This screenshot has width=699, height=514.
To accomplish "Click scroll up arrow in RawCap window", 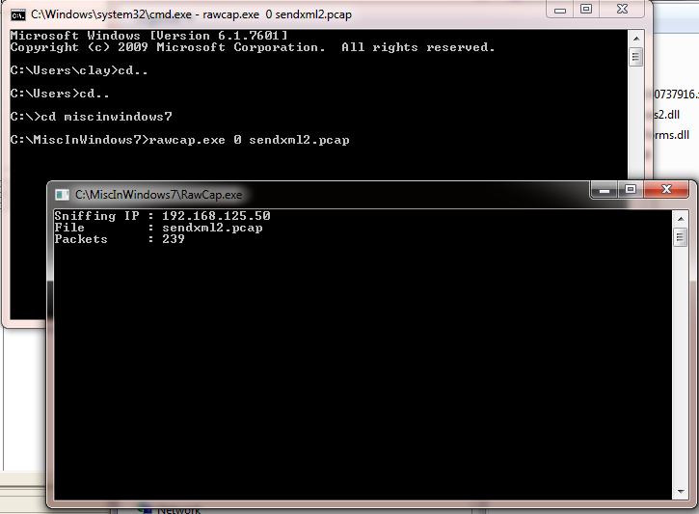I will (681, 219).
